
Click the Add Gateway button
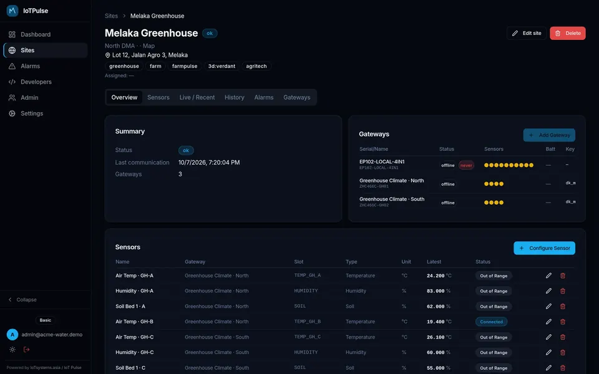(x=549, y=135)
